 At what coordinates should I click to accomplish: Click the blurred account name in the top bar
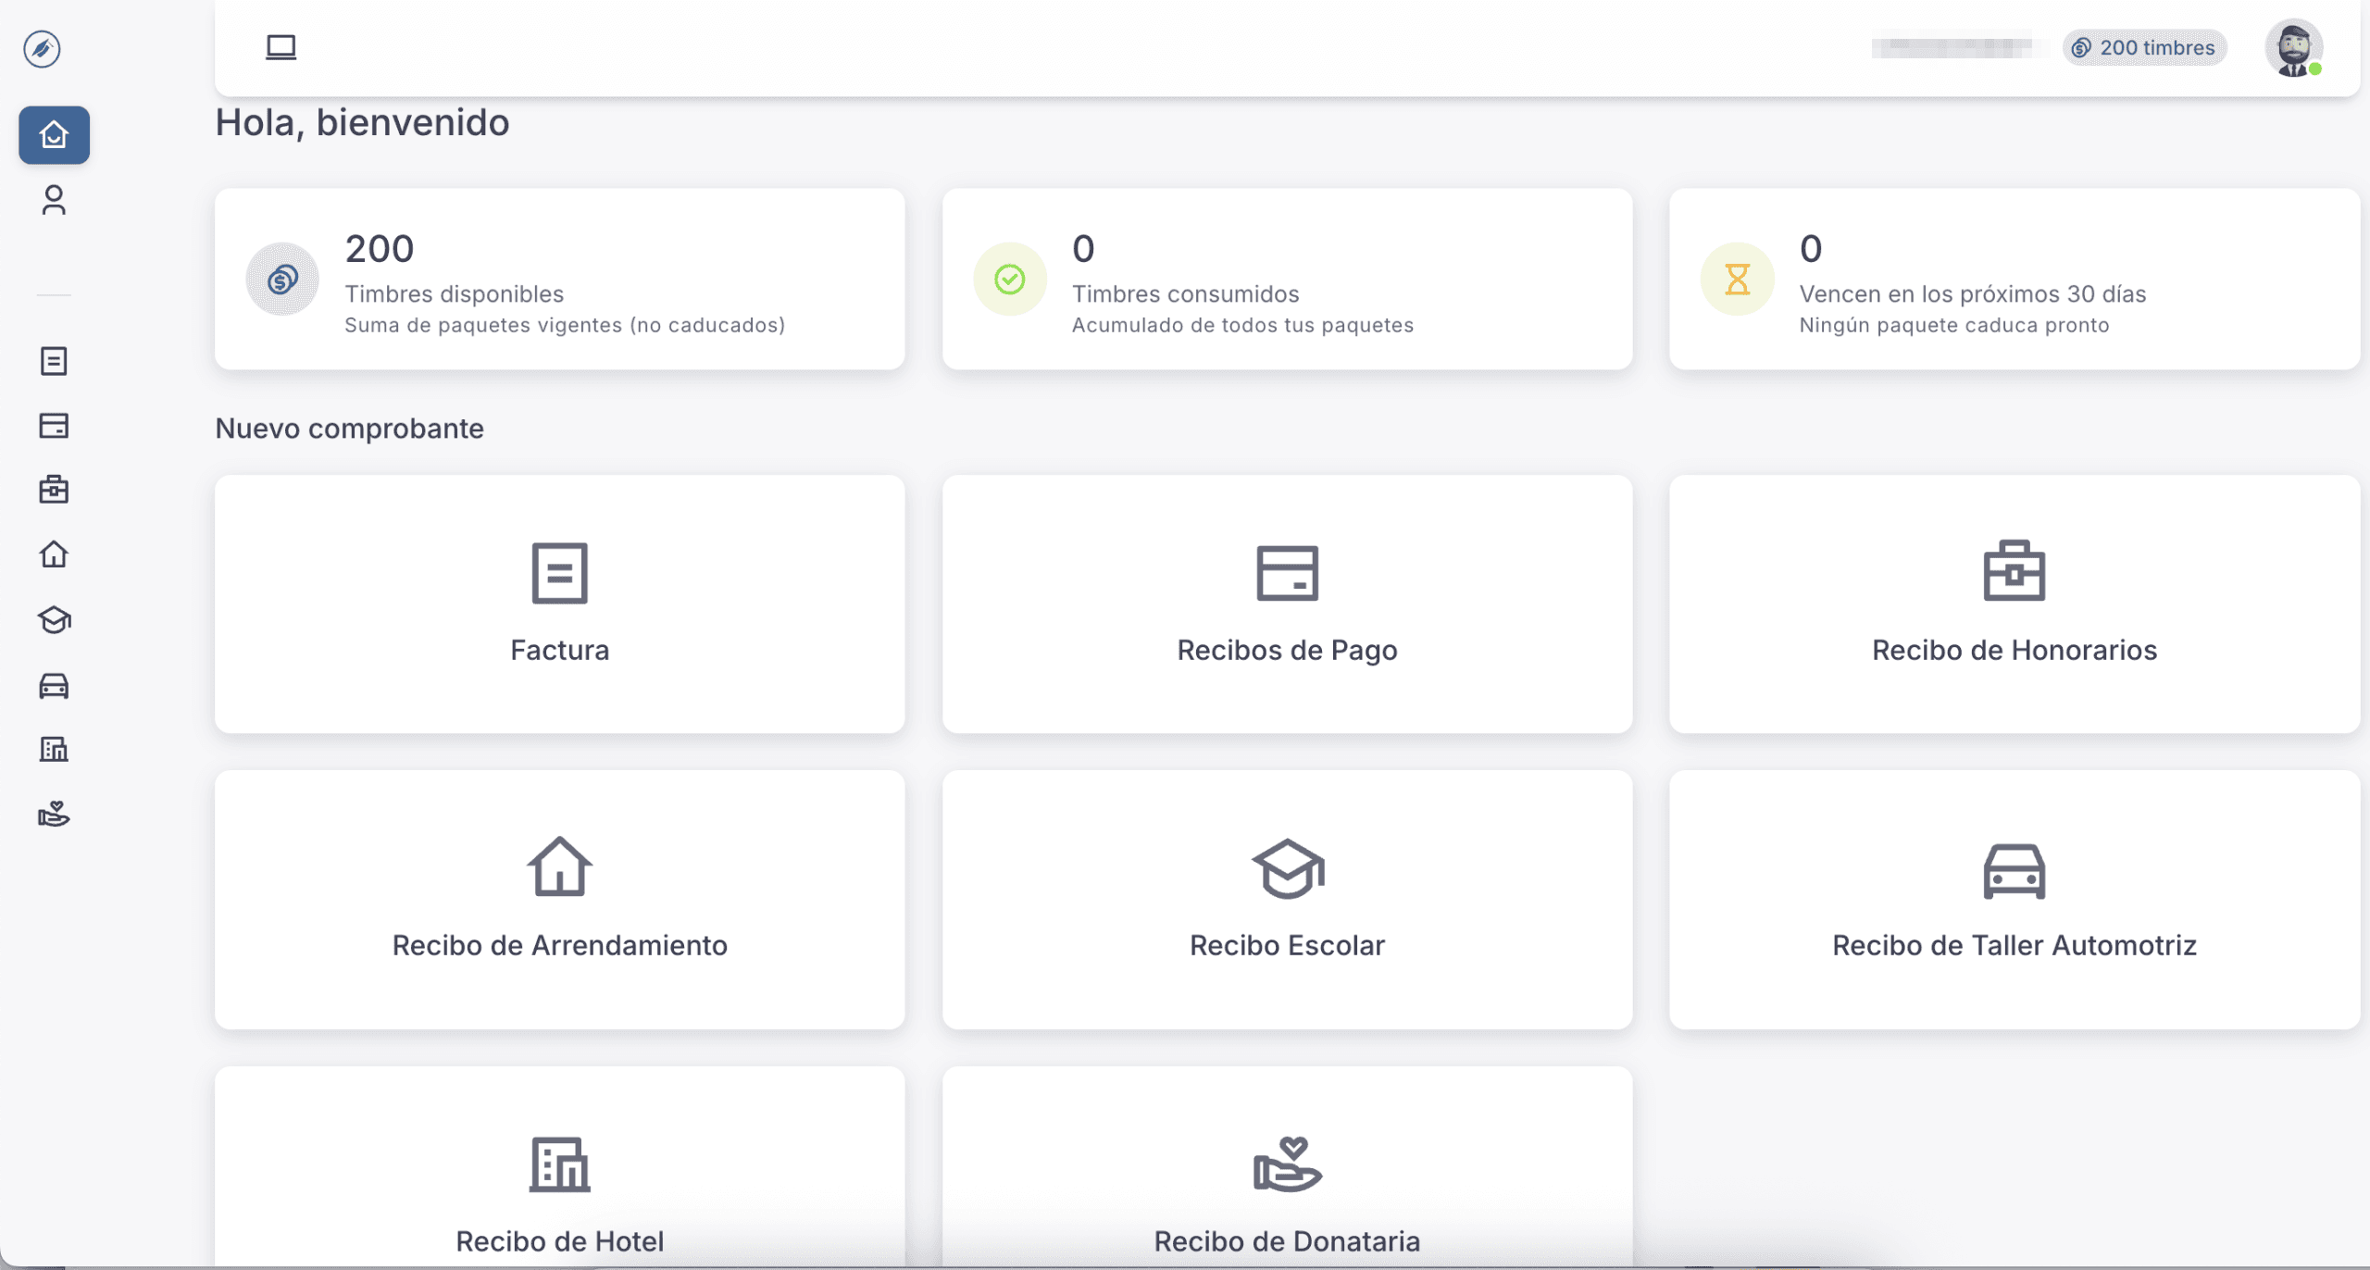[x=1954, y=46]
